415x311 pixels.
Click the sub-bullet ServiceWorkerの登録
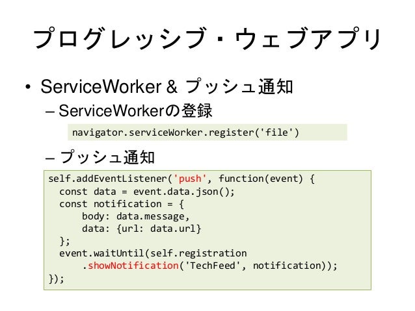coord(135,110)
